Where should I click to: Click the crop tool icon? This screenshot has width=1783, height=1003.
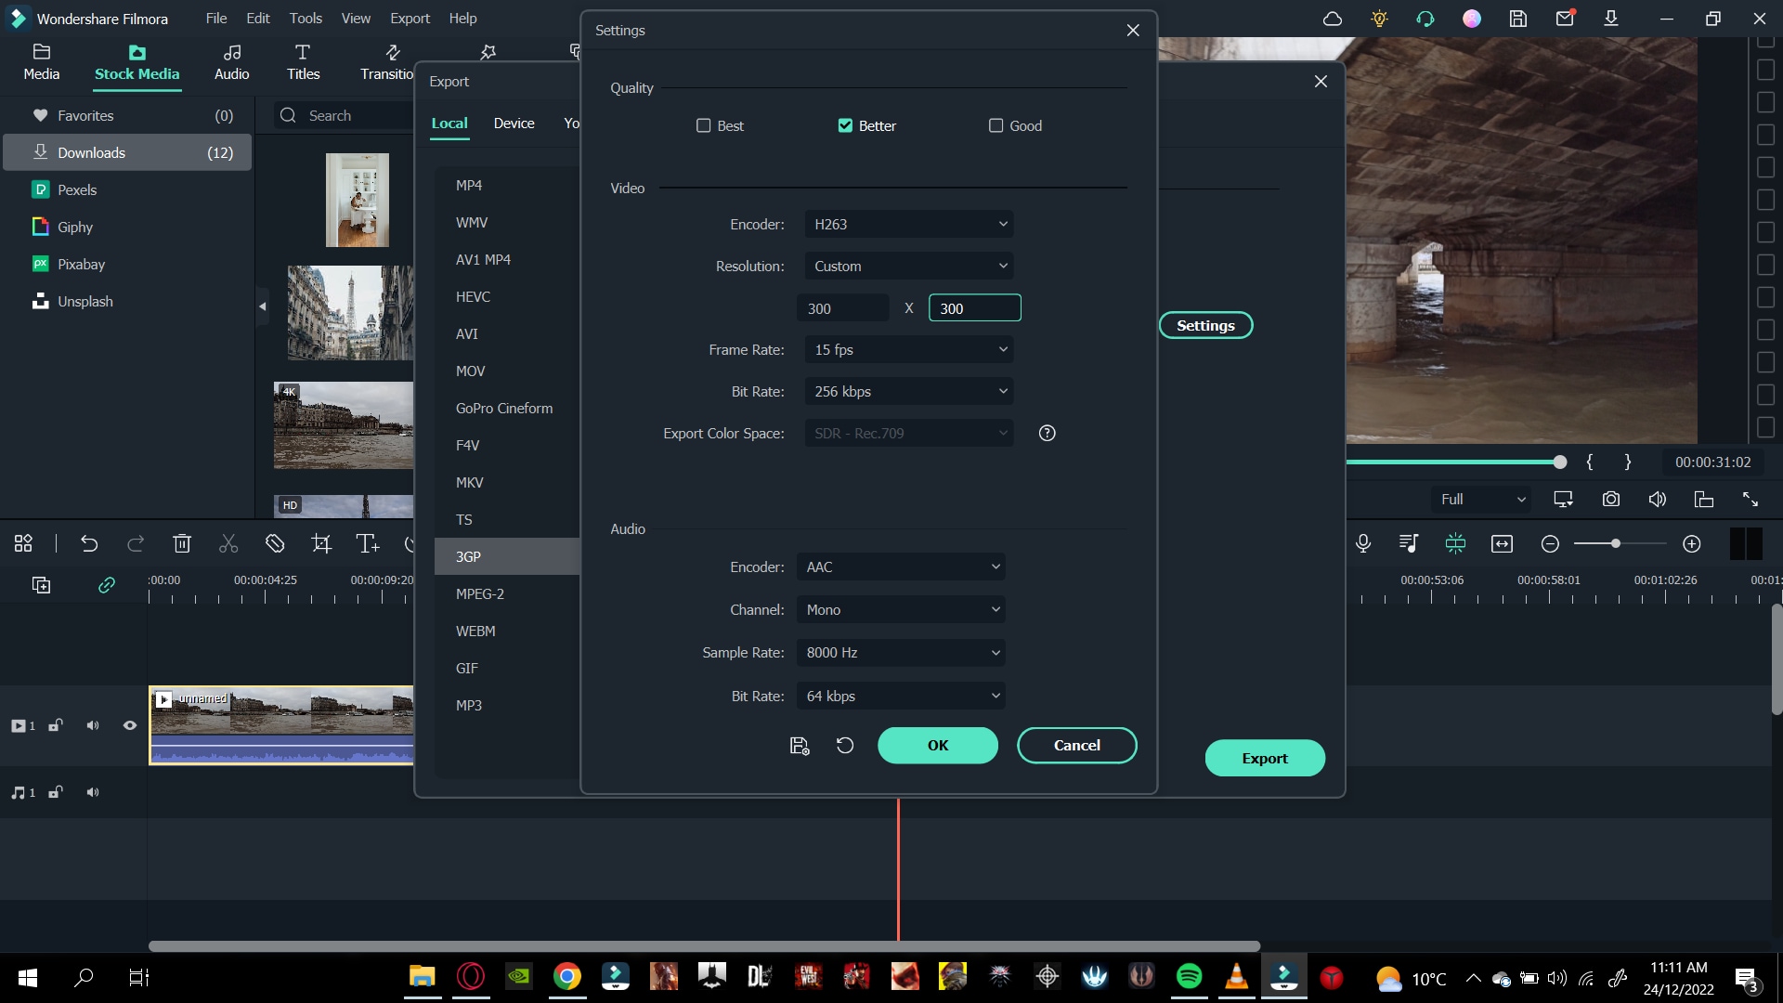tap(321, 544)
